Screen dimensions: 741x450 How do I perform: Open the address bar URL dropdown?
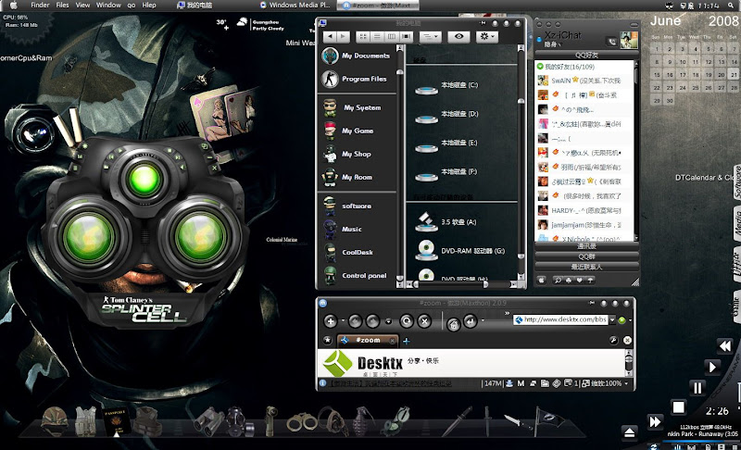point(612,320)
